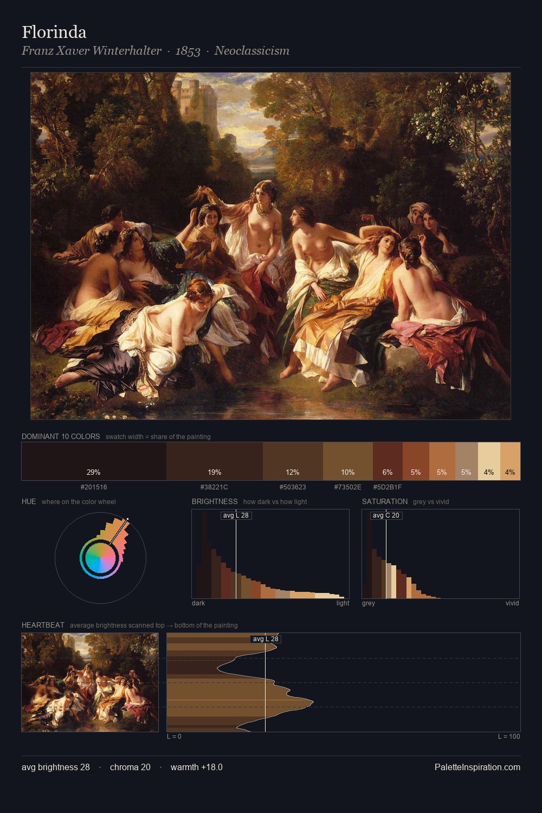Open the PaletteInspiration.com link
542x813 pixels.
point(478,767)
